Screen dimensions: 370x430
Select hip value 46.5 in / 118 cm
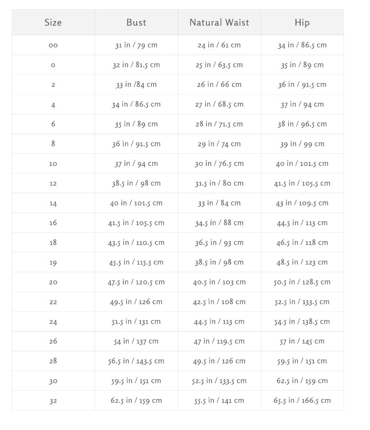(x=302, y=243)
